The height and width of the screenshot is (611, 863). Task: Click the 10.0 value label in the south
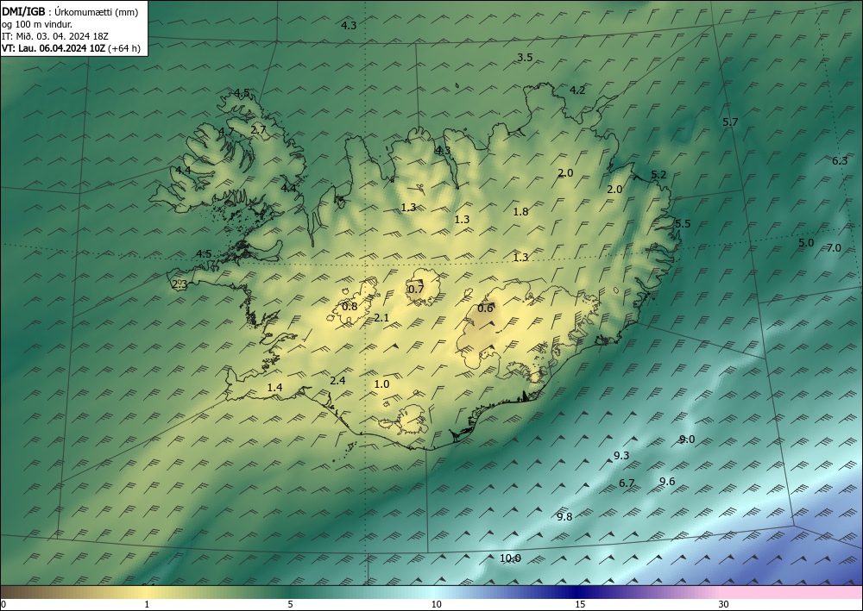click(510, 558)
